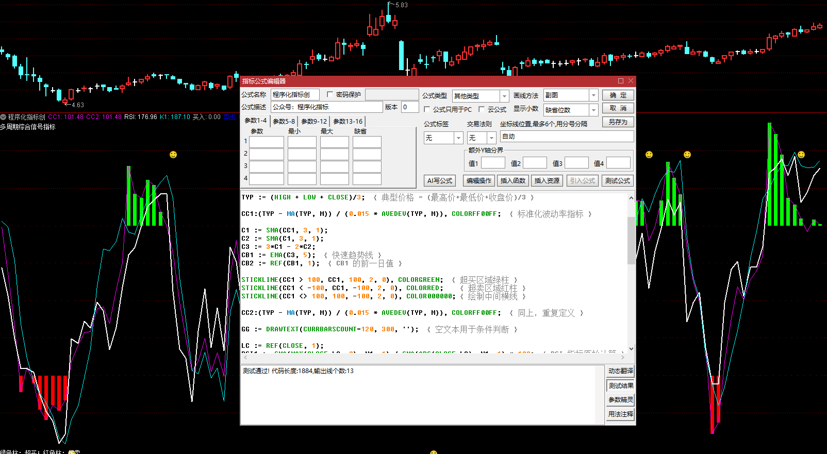Click the smiley marker above the left green bars

tap(173, 155)
